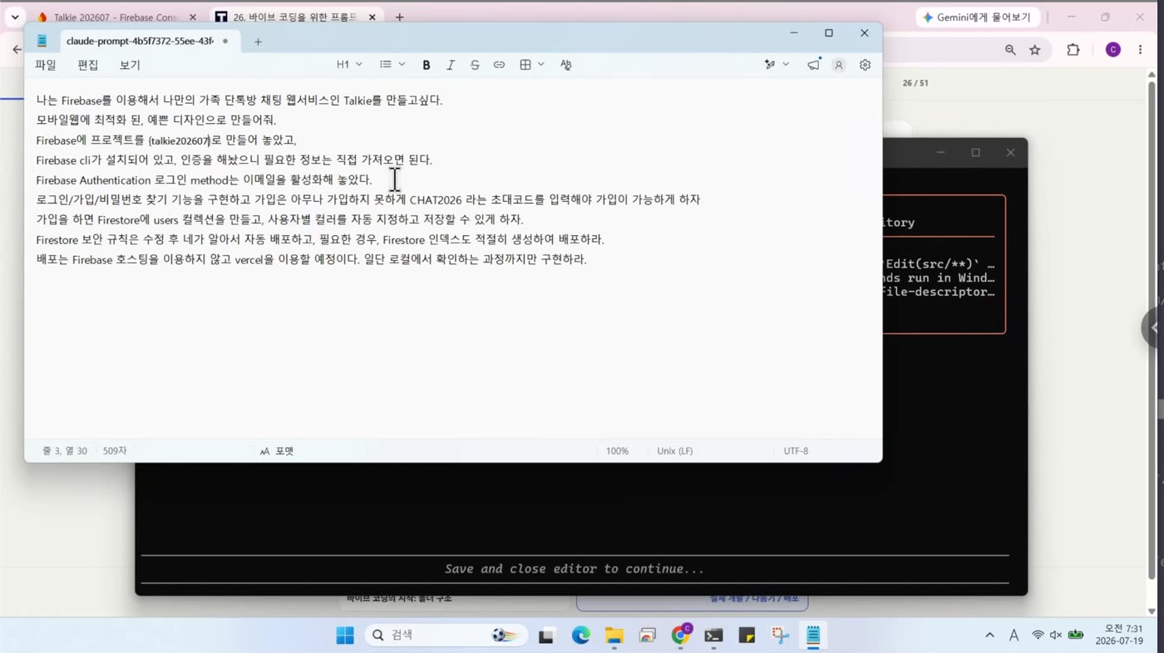Open the clock showing 오전 7:31
The height and width of the screenshot is (653, 1164).
pyautogui.click(x=1119, y=636)
